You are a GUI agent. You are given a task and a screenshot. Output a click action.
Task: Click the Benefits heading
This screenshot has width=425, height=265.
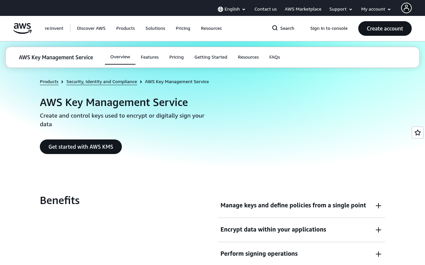point(60,200)
